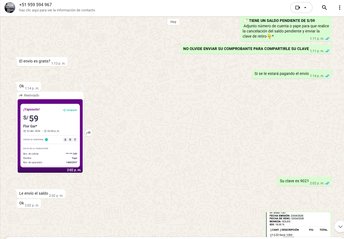
Task: Click the 'NO OLVIDE ENVIAR SU COMPROBANTE' message
Action: (246, 49)
